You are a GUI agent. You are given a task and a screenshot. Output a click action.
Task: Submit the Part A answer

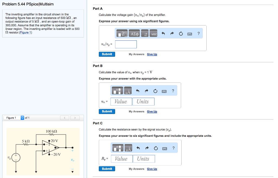click(x=107, y=54)
